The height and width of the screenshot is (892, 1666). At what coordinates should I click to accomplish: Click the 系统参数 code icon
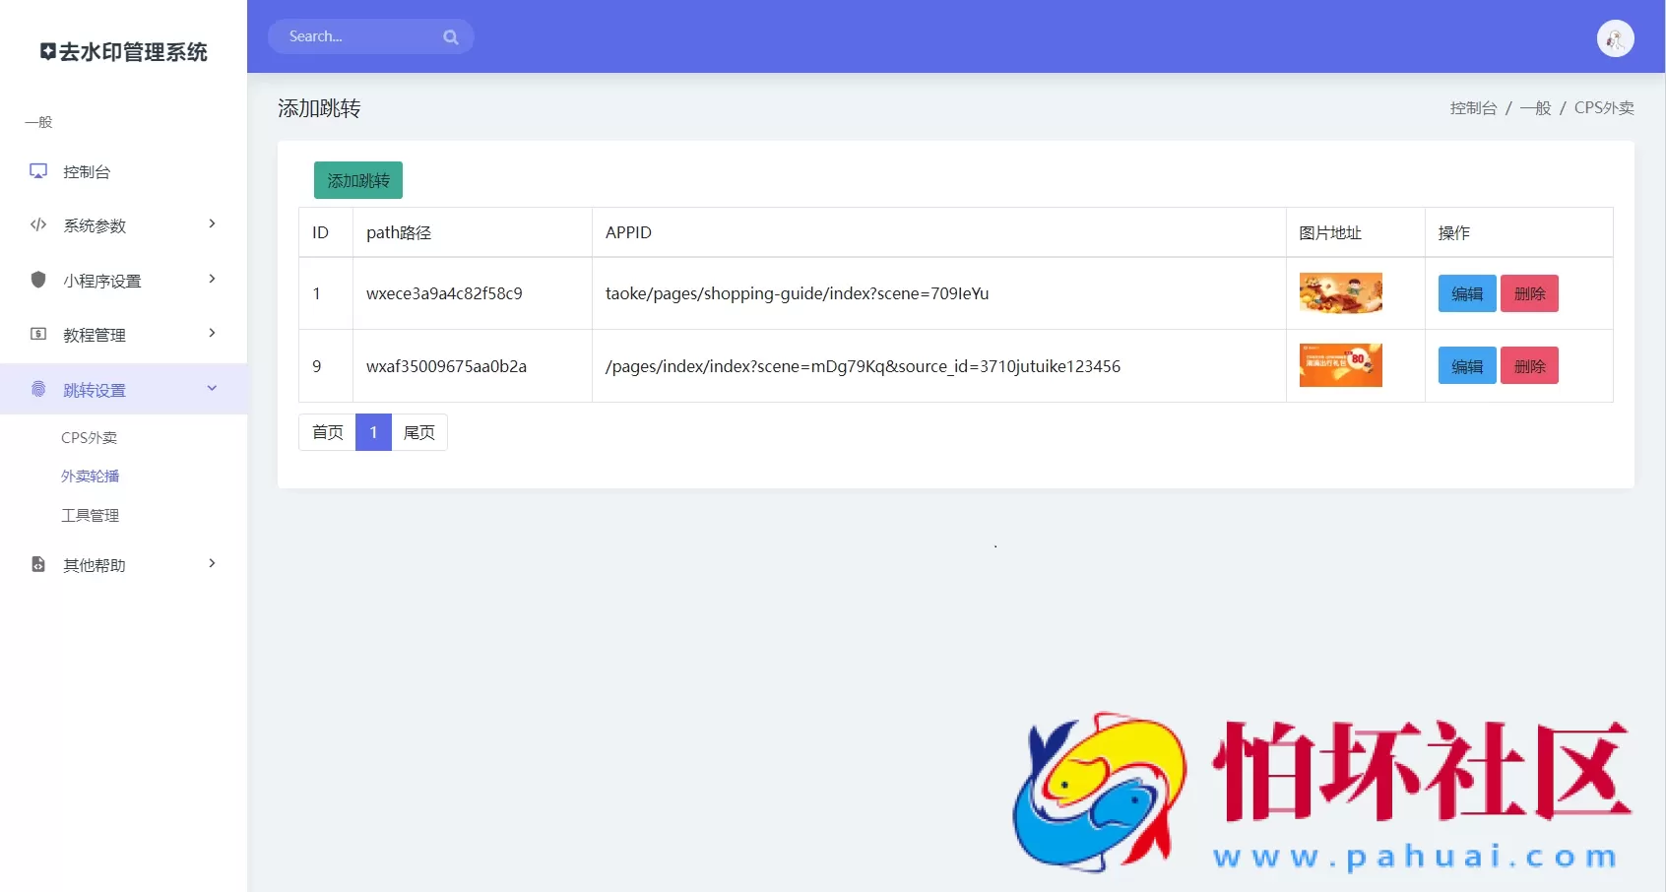click(38, 225)
